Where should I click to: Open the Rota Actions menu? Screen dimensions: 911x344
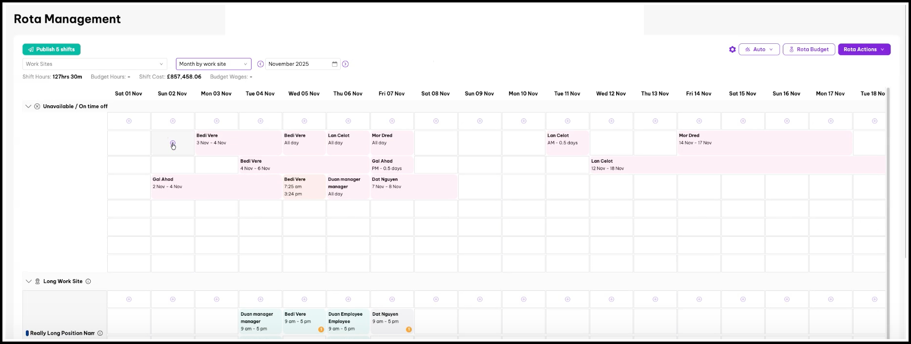[864, 49]
